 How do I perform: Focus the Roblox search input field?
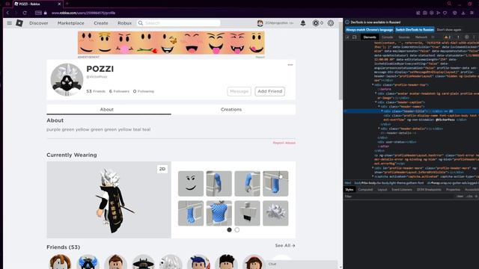(x=182, y=23)
